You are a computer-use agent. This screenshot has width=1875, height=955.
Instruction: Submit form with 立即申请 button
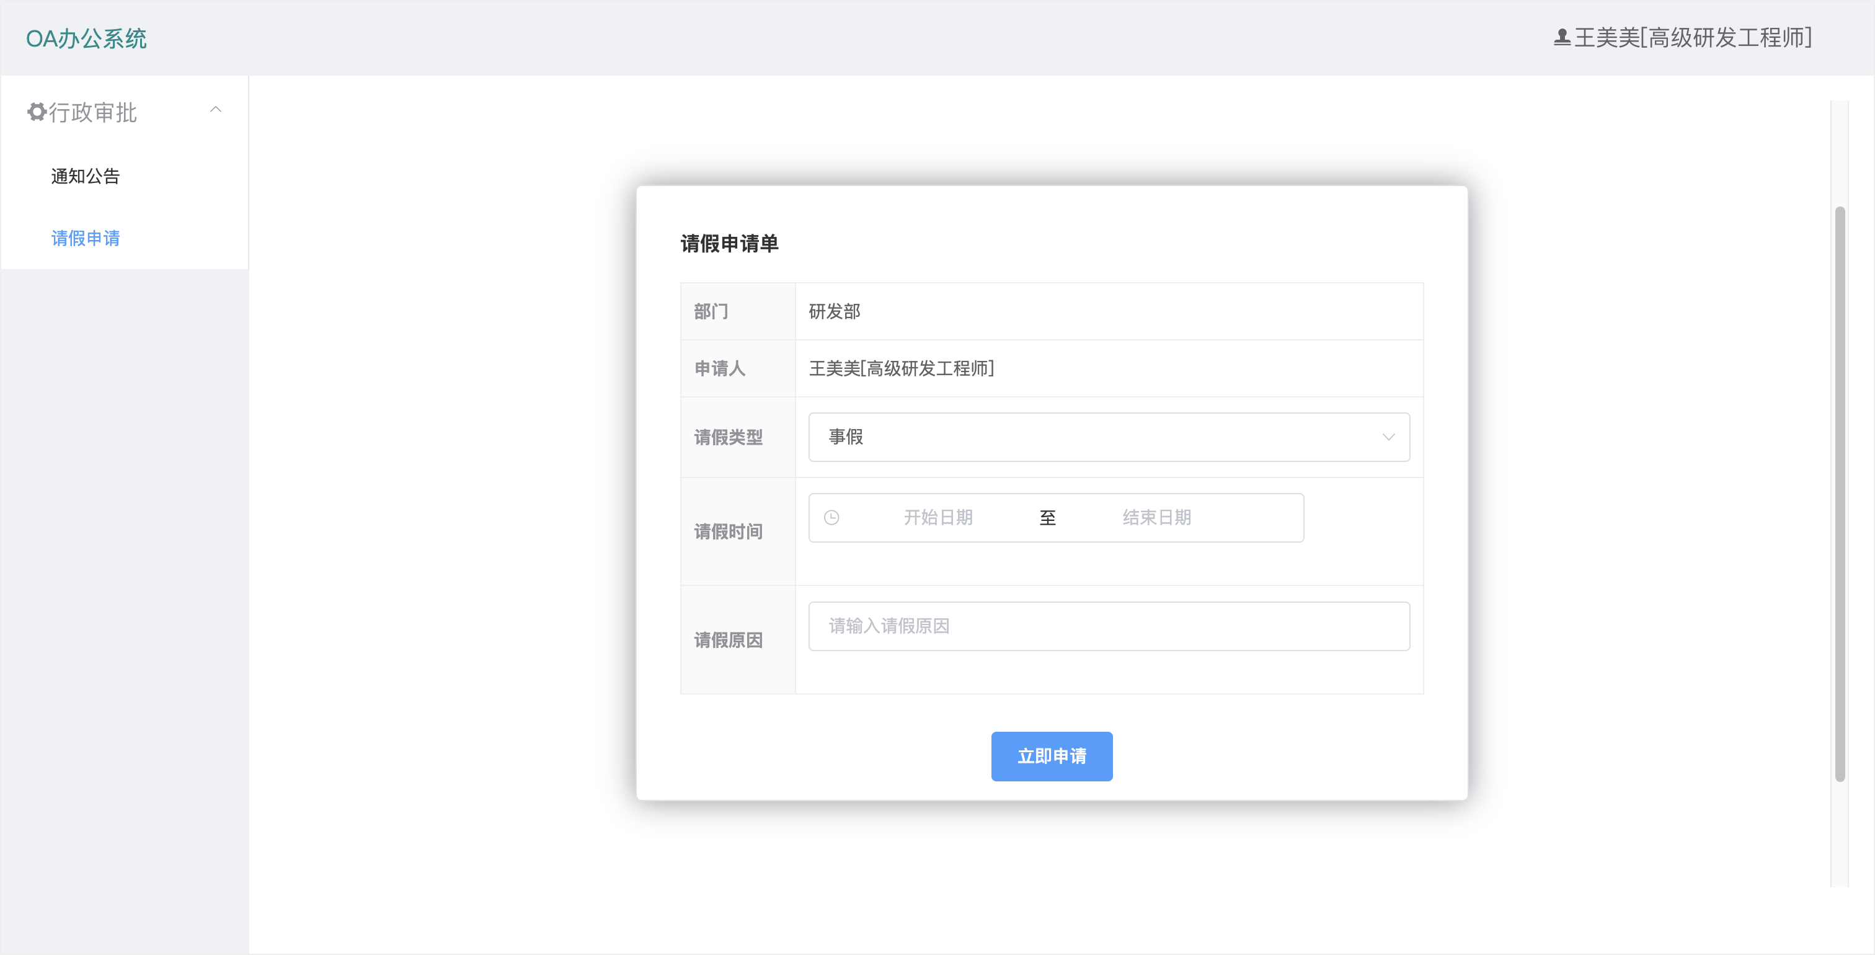point(1052,757)
